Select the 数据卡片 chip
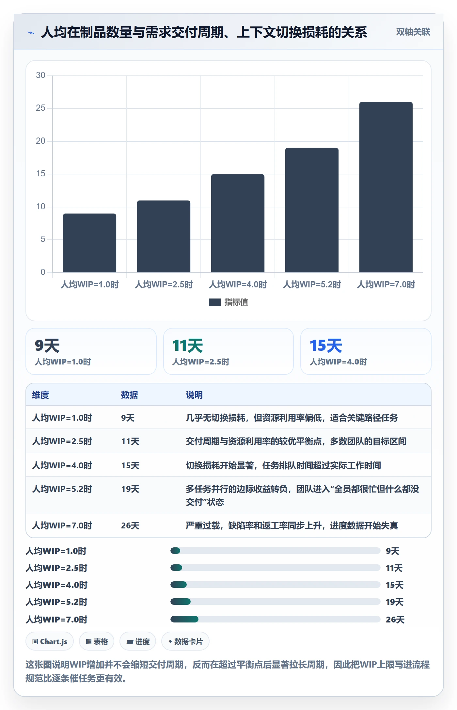Viewport: 457px width, 710px height. pyautogui.click(x=185, y=641)
